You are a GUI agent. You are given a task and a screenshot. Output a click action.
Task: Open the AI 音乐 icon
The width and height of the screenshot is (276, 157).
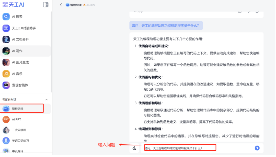(x=6, y=74)
